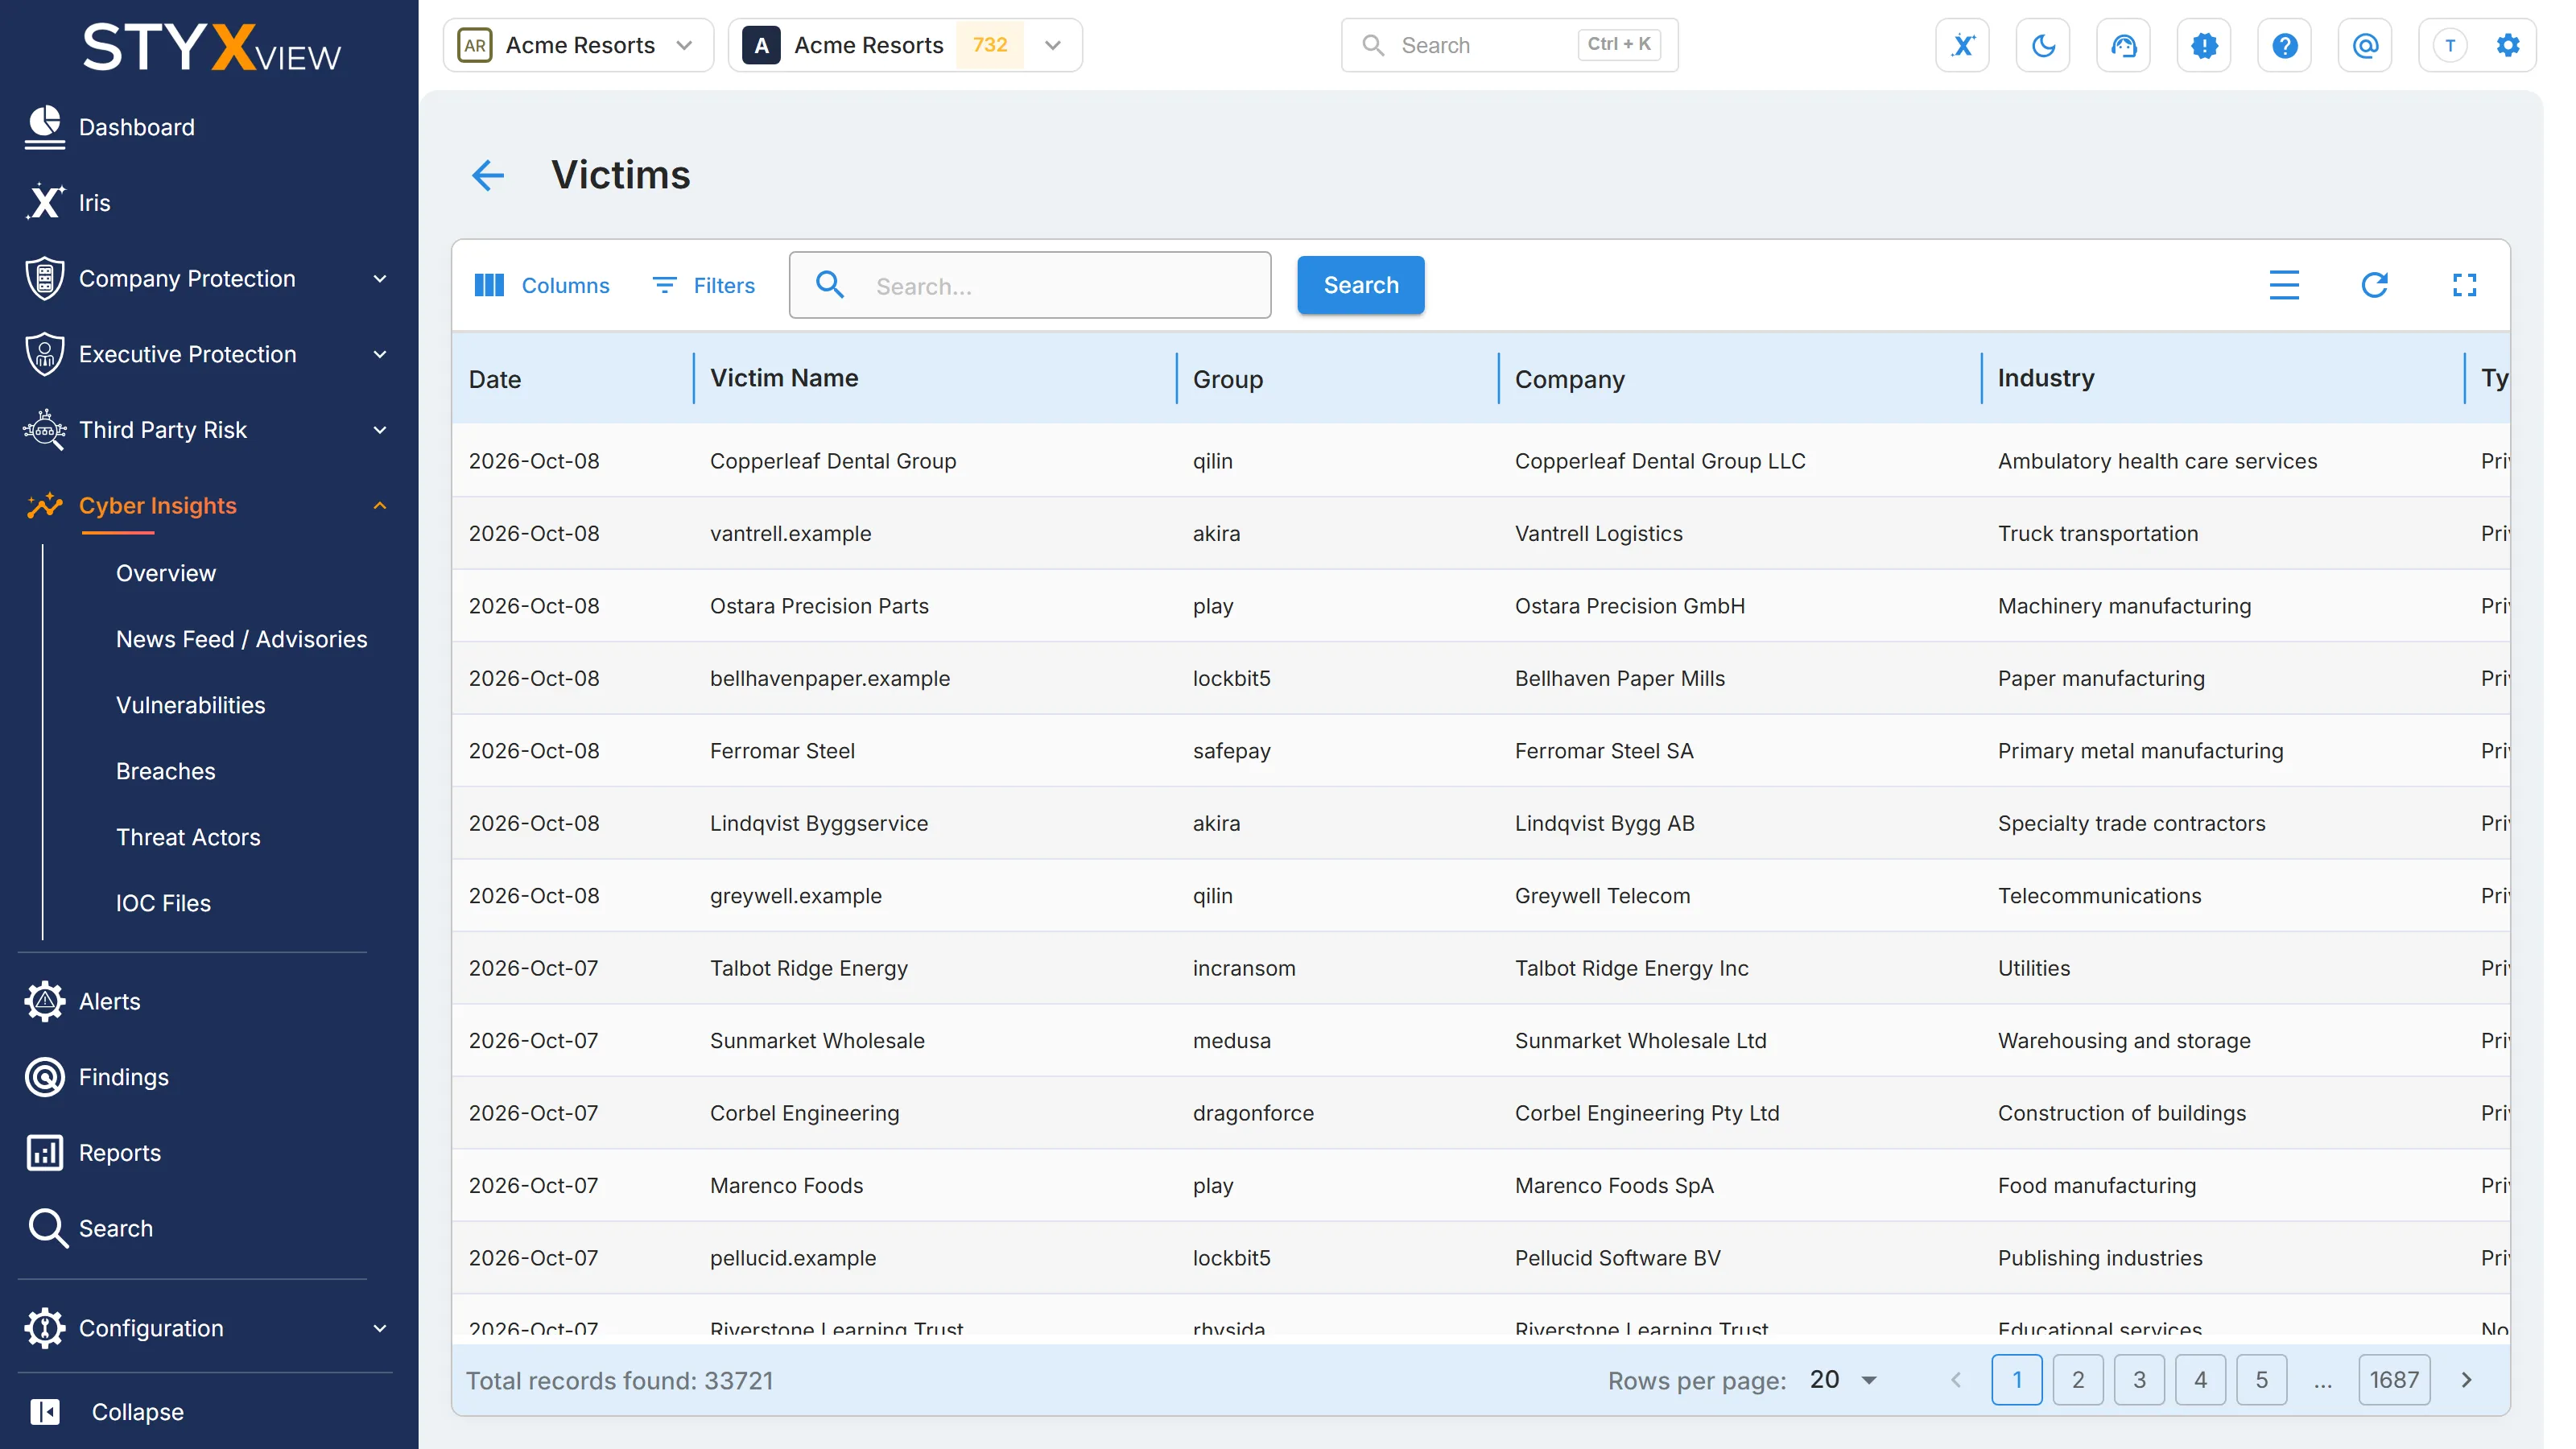The width and height of the screenshot is (2576, 1449).
Task: Open the Acme Resorts organization dropdown
Action: point(578,45)
